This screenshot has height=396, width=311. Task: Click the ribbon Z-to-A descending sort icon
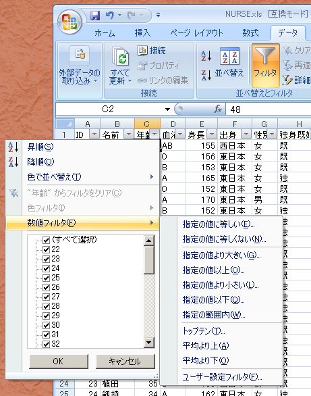coord(206,76)
